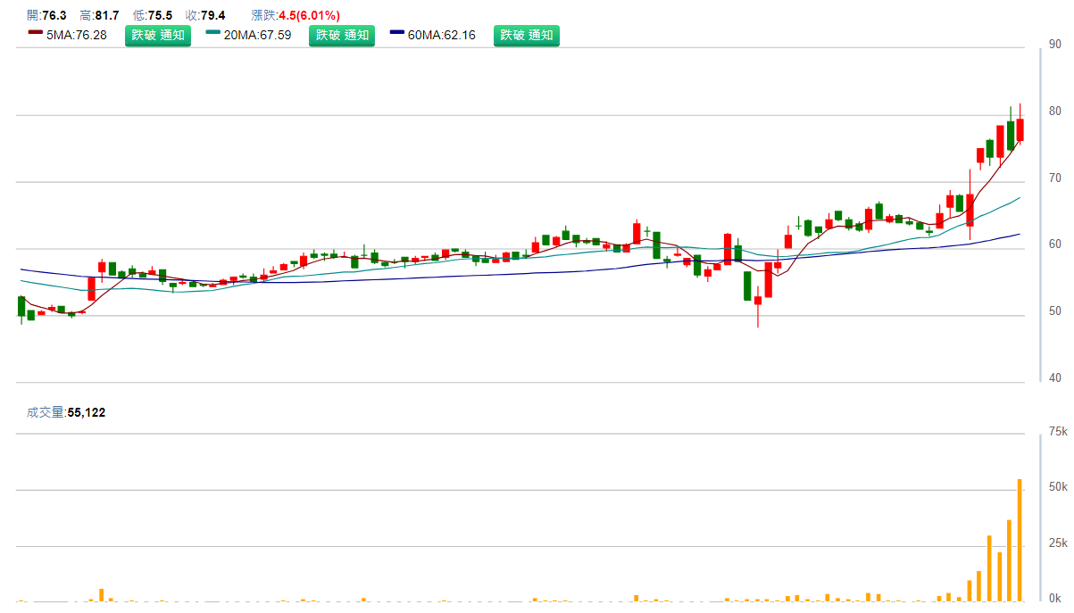Click the 成交量:55,122 volume label

click(x=67, y=412)
